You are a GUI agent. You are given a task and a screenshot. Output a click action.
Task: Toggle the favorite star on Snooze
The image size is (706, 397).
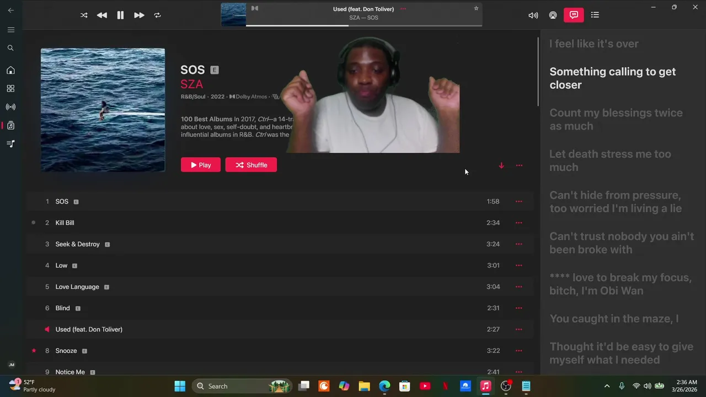click(x=34, y=351)
